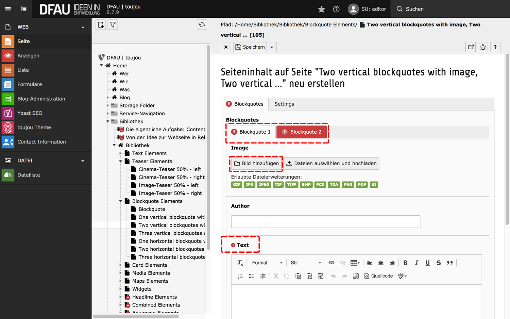Collapse the DATEI module group
The width and height of the screenshot is (510, 319).
[46, 161]
